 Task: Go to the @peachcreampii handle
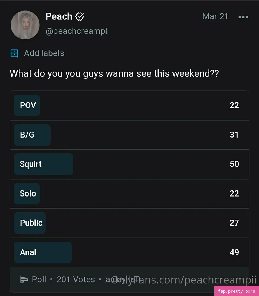pyautogui.click(x=77, y=31)
